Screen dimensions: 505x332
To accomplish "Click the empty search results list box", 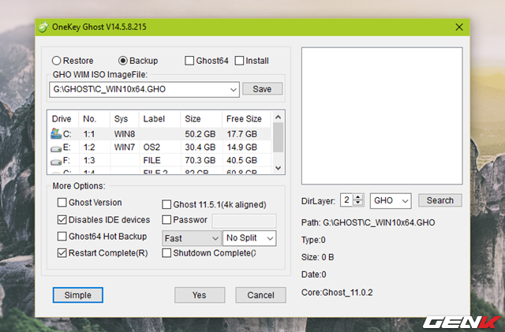I will (382, 116).
